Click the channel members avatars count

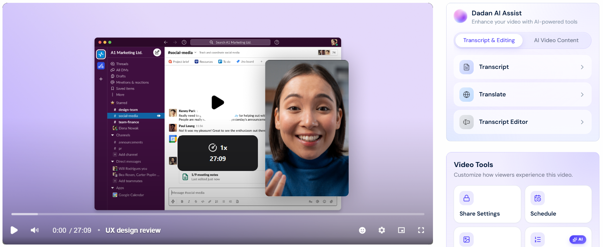tap(327, 52)
